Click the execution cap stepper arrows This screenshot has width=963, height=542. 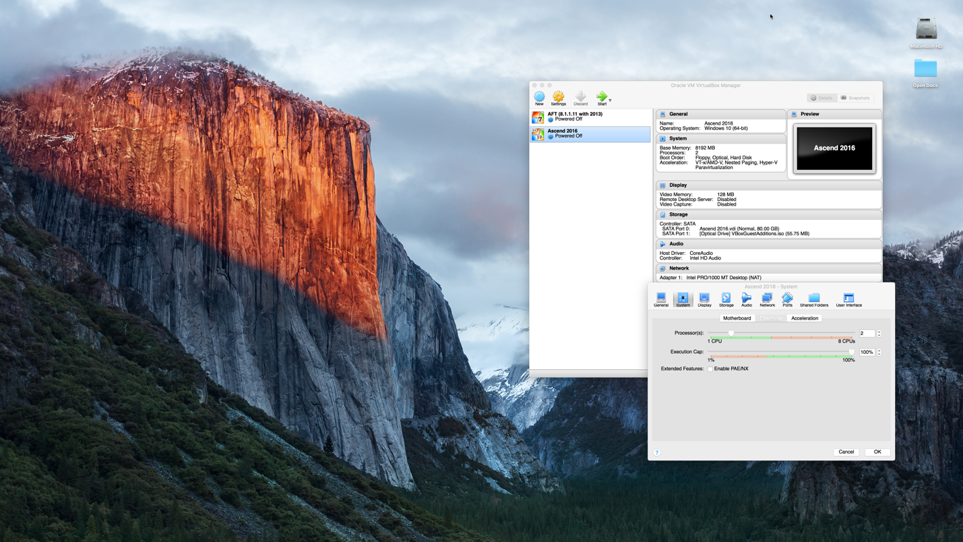click(x=879, y=352)
